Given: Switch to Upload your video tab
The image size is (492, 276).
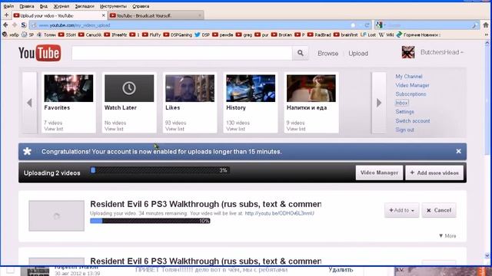Looking at the screenshot, I should tap(60, 15).
